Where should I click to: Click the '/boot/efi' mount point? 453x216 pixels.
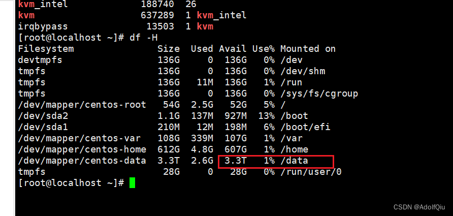coord(305,127)
